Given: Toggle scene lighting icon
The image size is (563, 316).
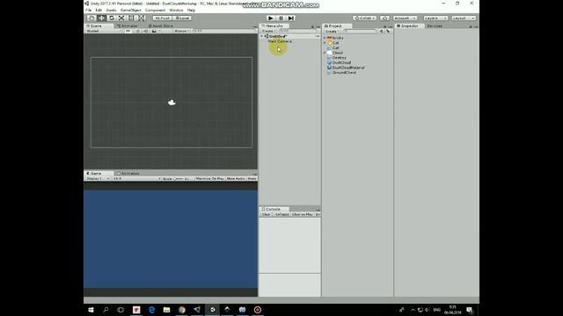Looking at the screenshot, I should 137,31.
